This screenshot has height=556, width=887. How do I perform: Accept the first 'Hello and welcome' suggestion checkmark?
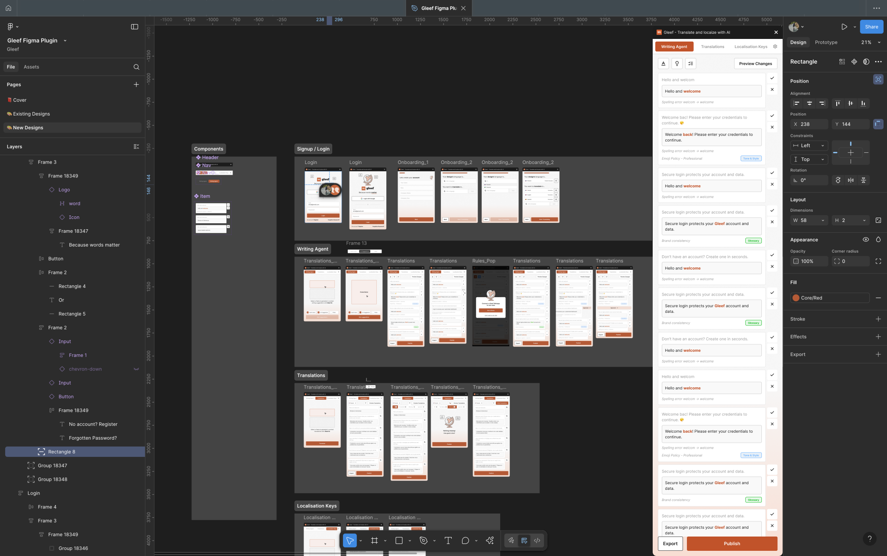click(772, 78)
